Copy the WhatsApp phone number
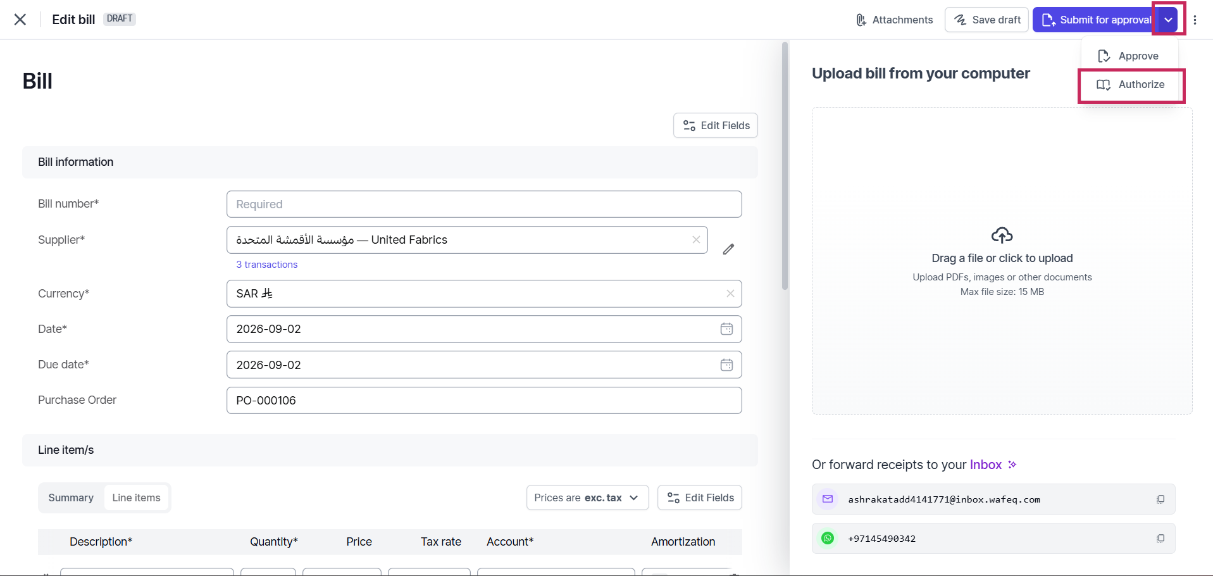Screen dimensions: 1213x576 (x=1160, y=539)
